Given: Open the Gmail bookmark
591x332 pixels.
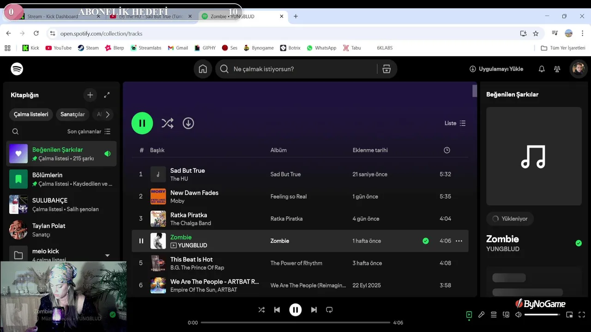Looking at the screenshot, I should click(x=178, y=48).
